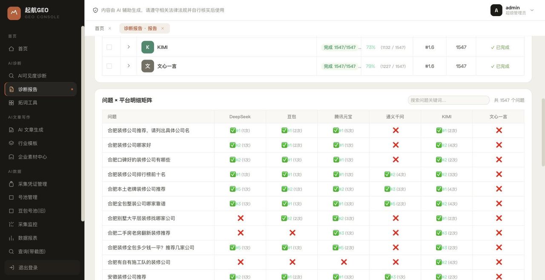Viewport: 545px width, 280px height.
Task: Click 文心一言 row 已完成 status
Action: click(500, 66)
